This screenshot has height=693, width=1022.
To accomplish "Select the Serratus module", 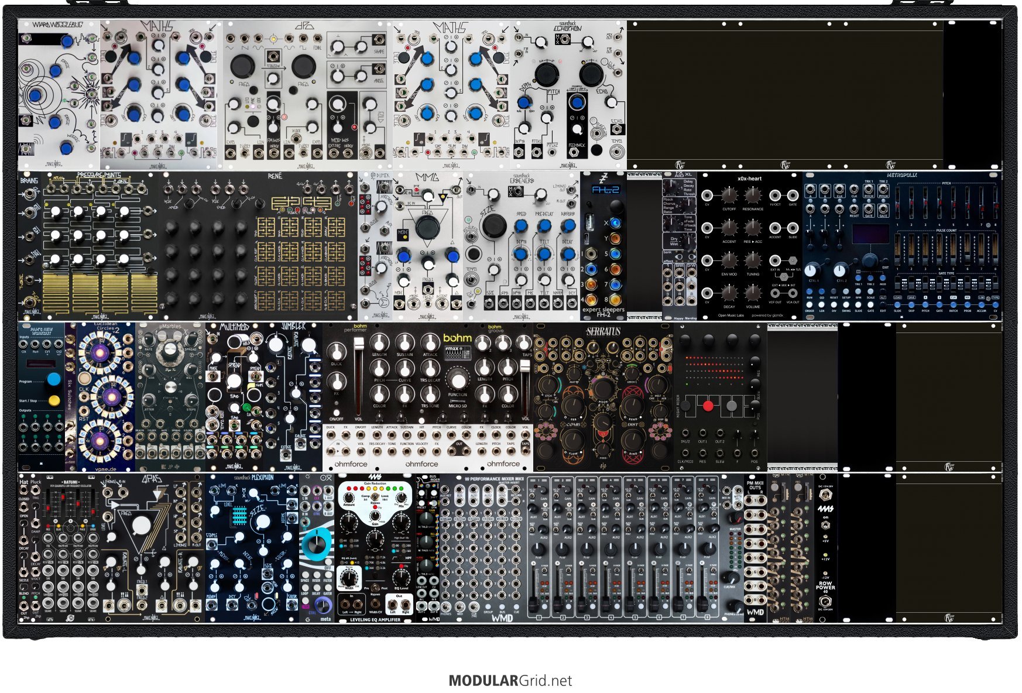I will 603,397.
